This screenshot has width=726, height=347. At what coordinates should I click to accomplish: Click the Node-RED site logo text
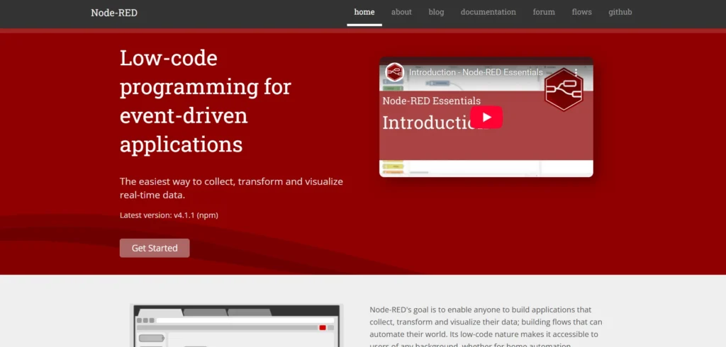[x=114, y=13]
